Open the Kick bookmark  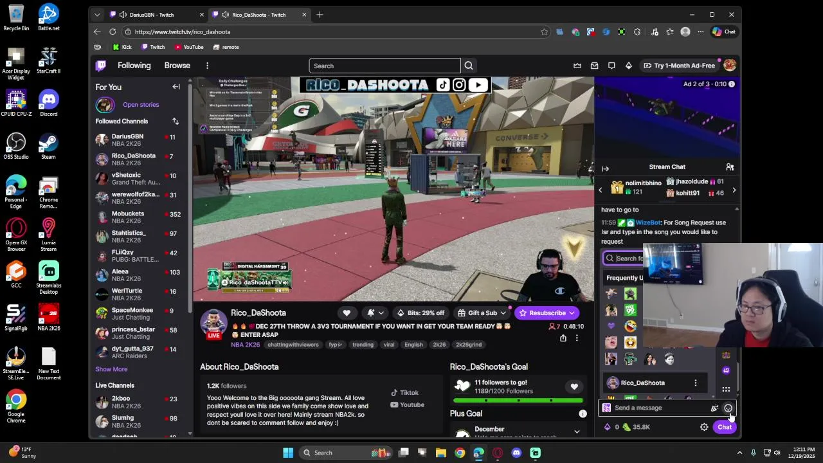point(122,47)
